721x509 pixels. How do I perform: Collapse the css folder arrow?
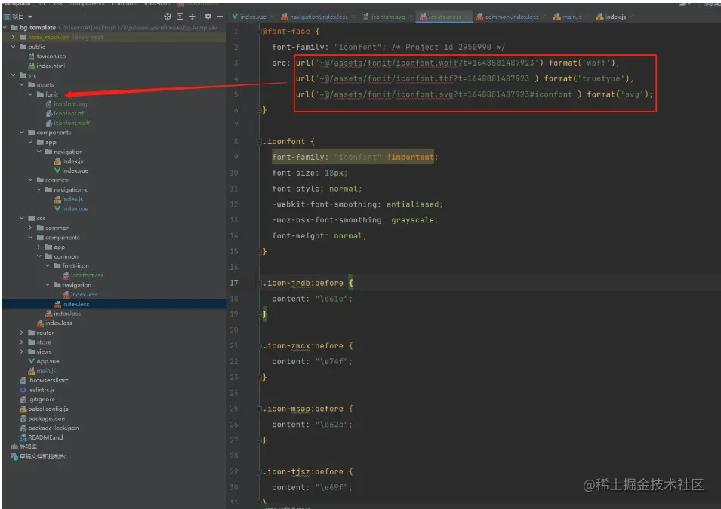(x=22, y=218)
